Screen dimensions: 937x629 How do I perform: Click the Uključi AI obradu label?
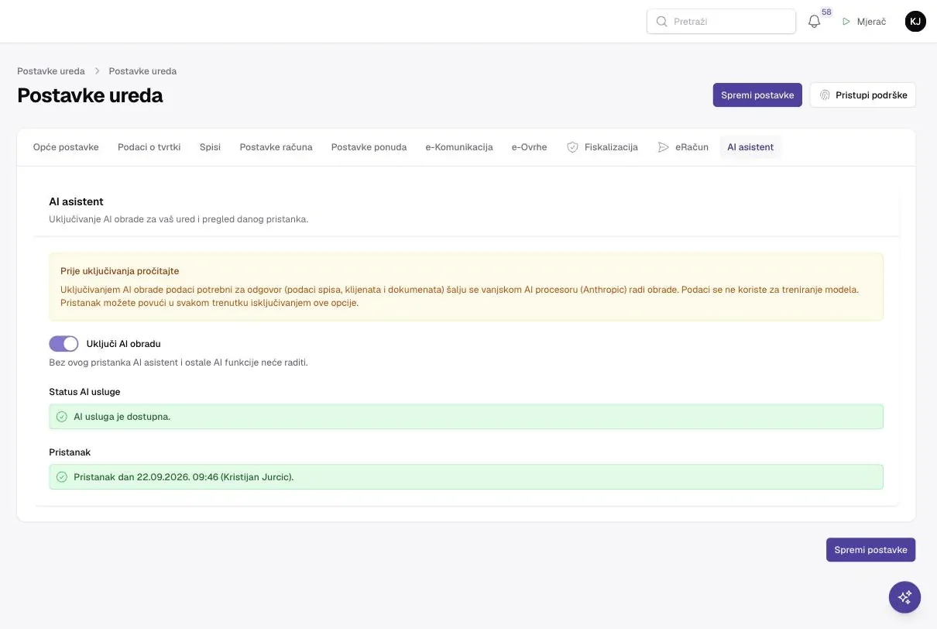124,344
